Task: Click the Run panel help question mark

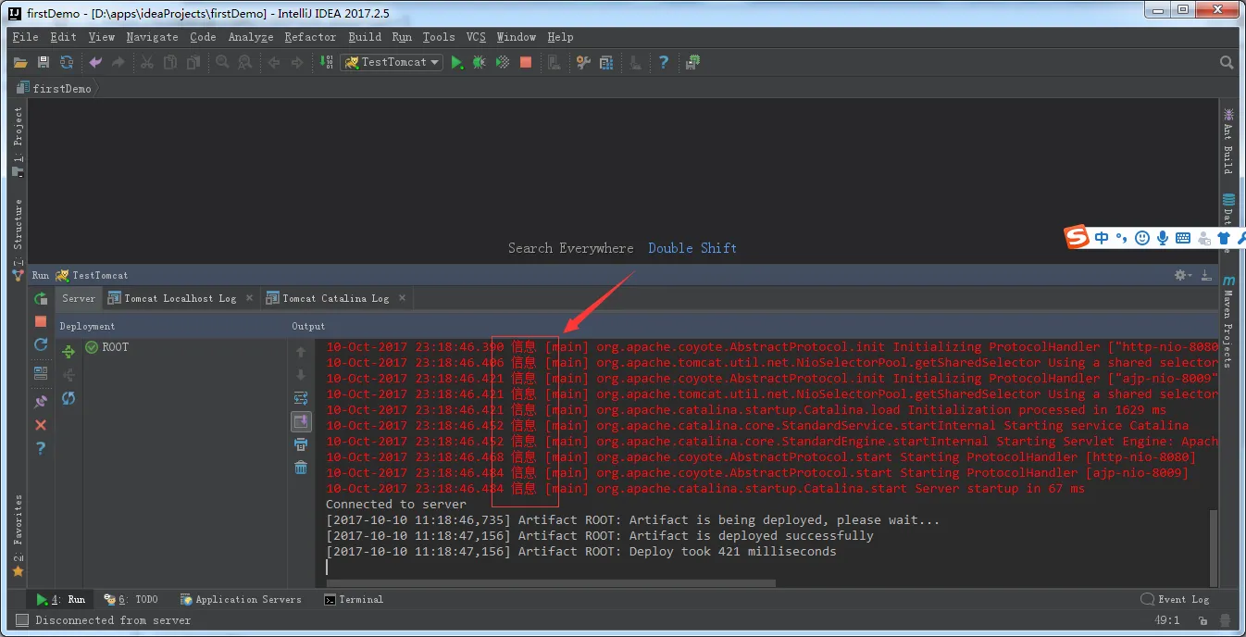Action: click(41, 448)
